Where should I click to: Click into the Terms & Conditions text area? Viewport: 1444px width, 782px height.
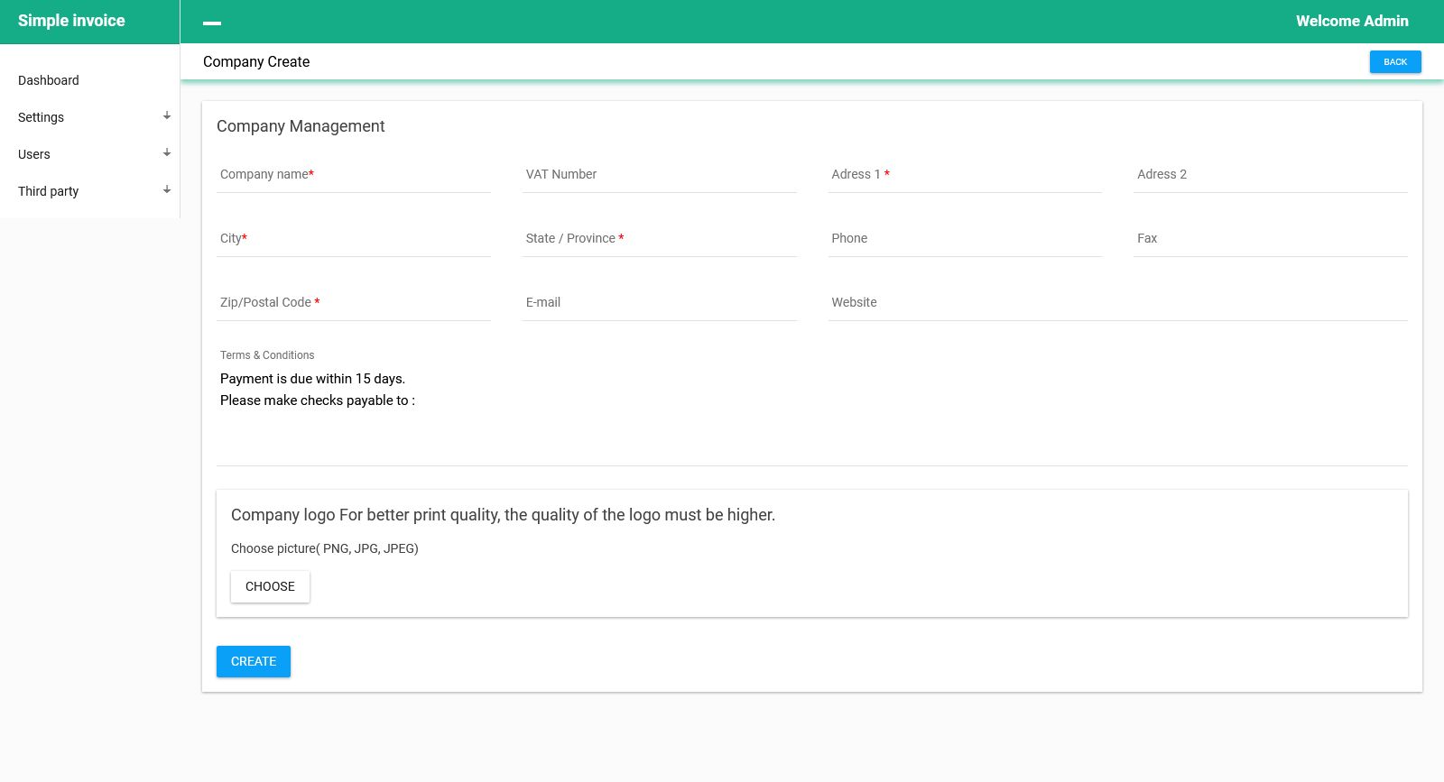[812, 416]
